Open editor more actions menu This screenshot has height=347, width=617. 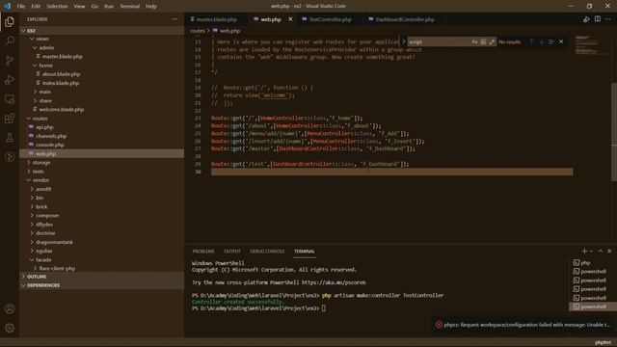[608, 19]
